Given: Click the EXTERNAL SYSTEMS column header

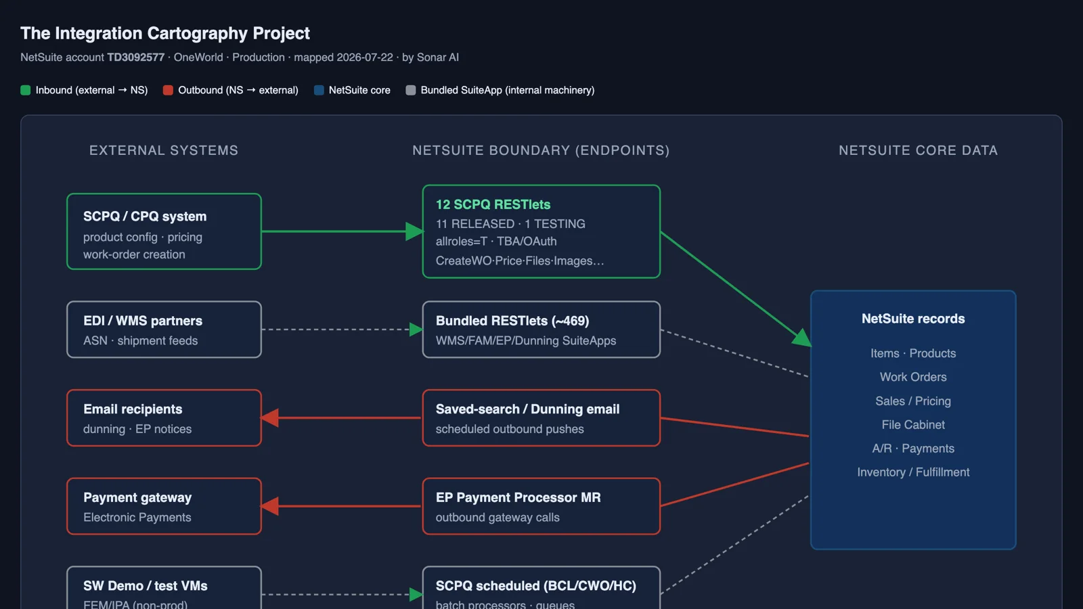Looking at the screenshot, I should 164,150.
